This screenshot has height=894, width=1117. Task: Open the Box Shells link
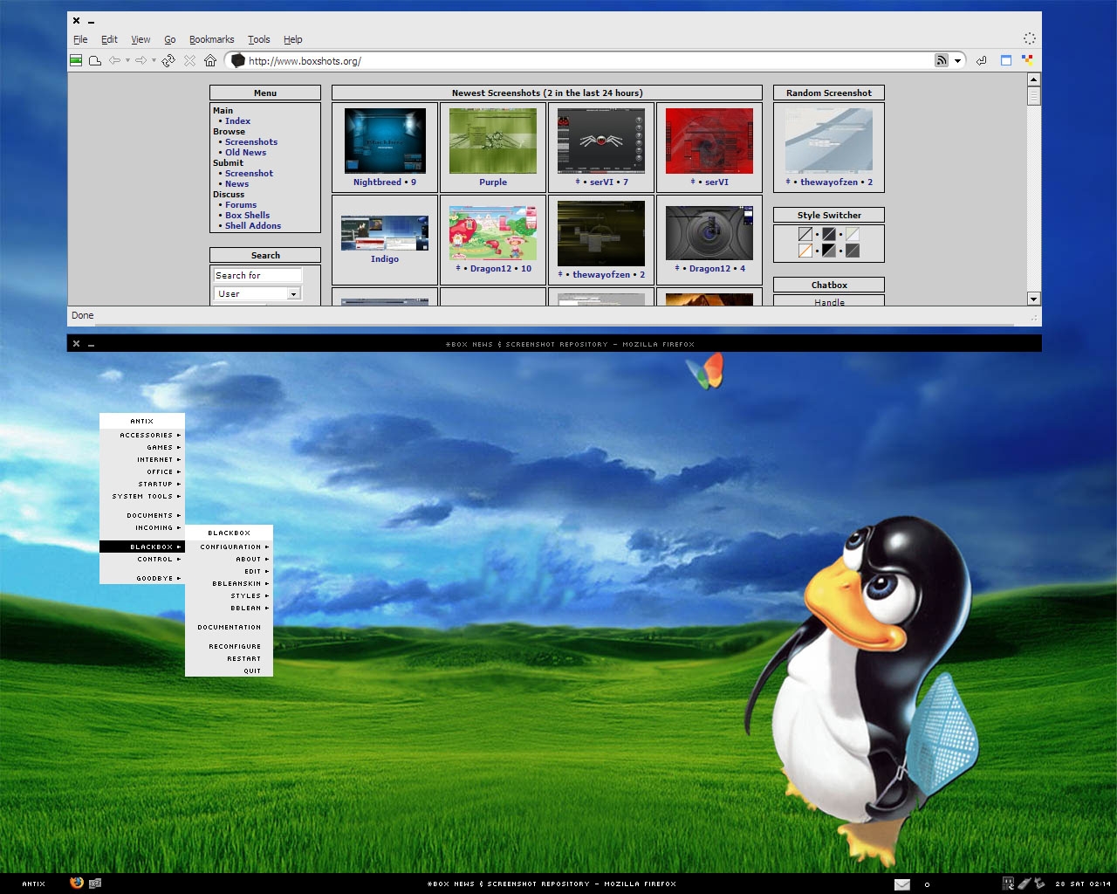pyautogui.click(x=247, y=216)
